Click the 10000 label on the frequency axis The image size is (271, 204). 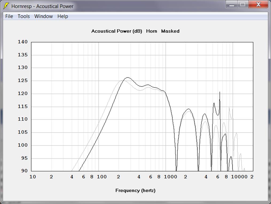pos(239,177)
